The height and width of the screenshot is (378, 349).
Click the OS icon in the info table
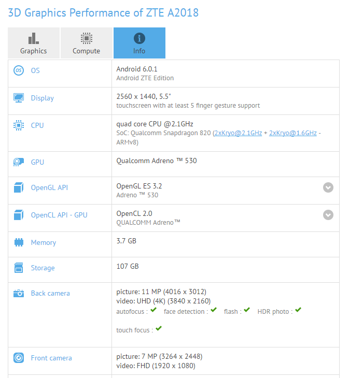19,70
